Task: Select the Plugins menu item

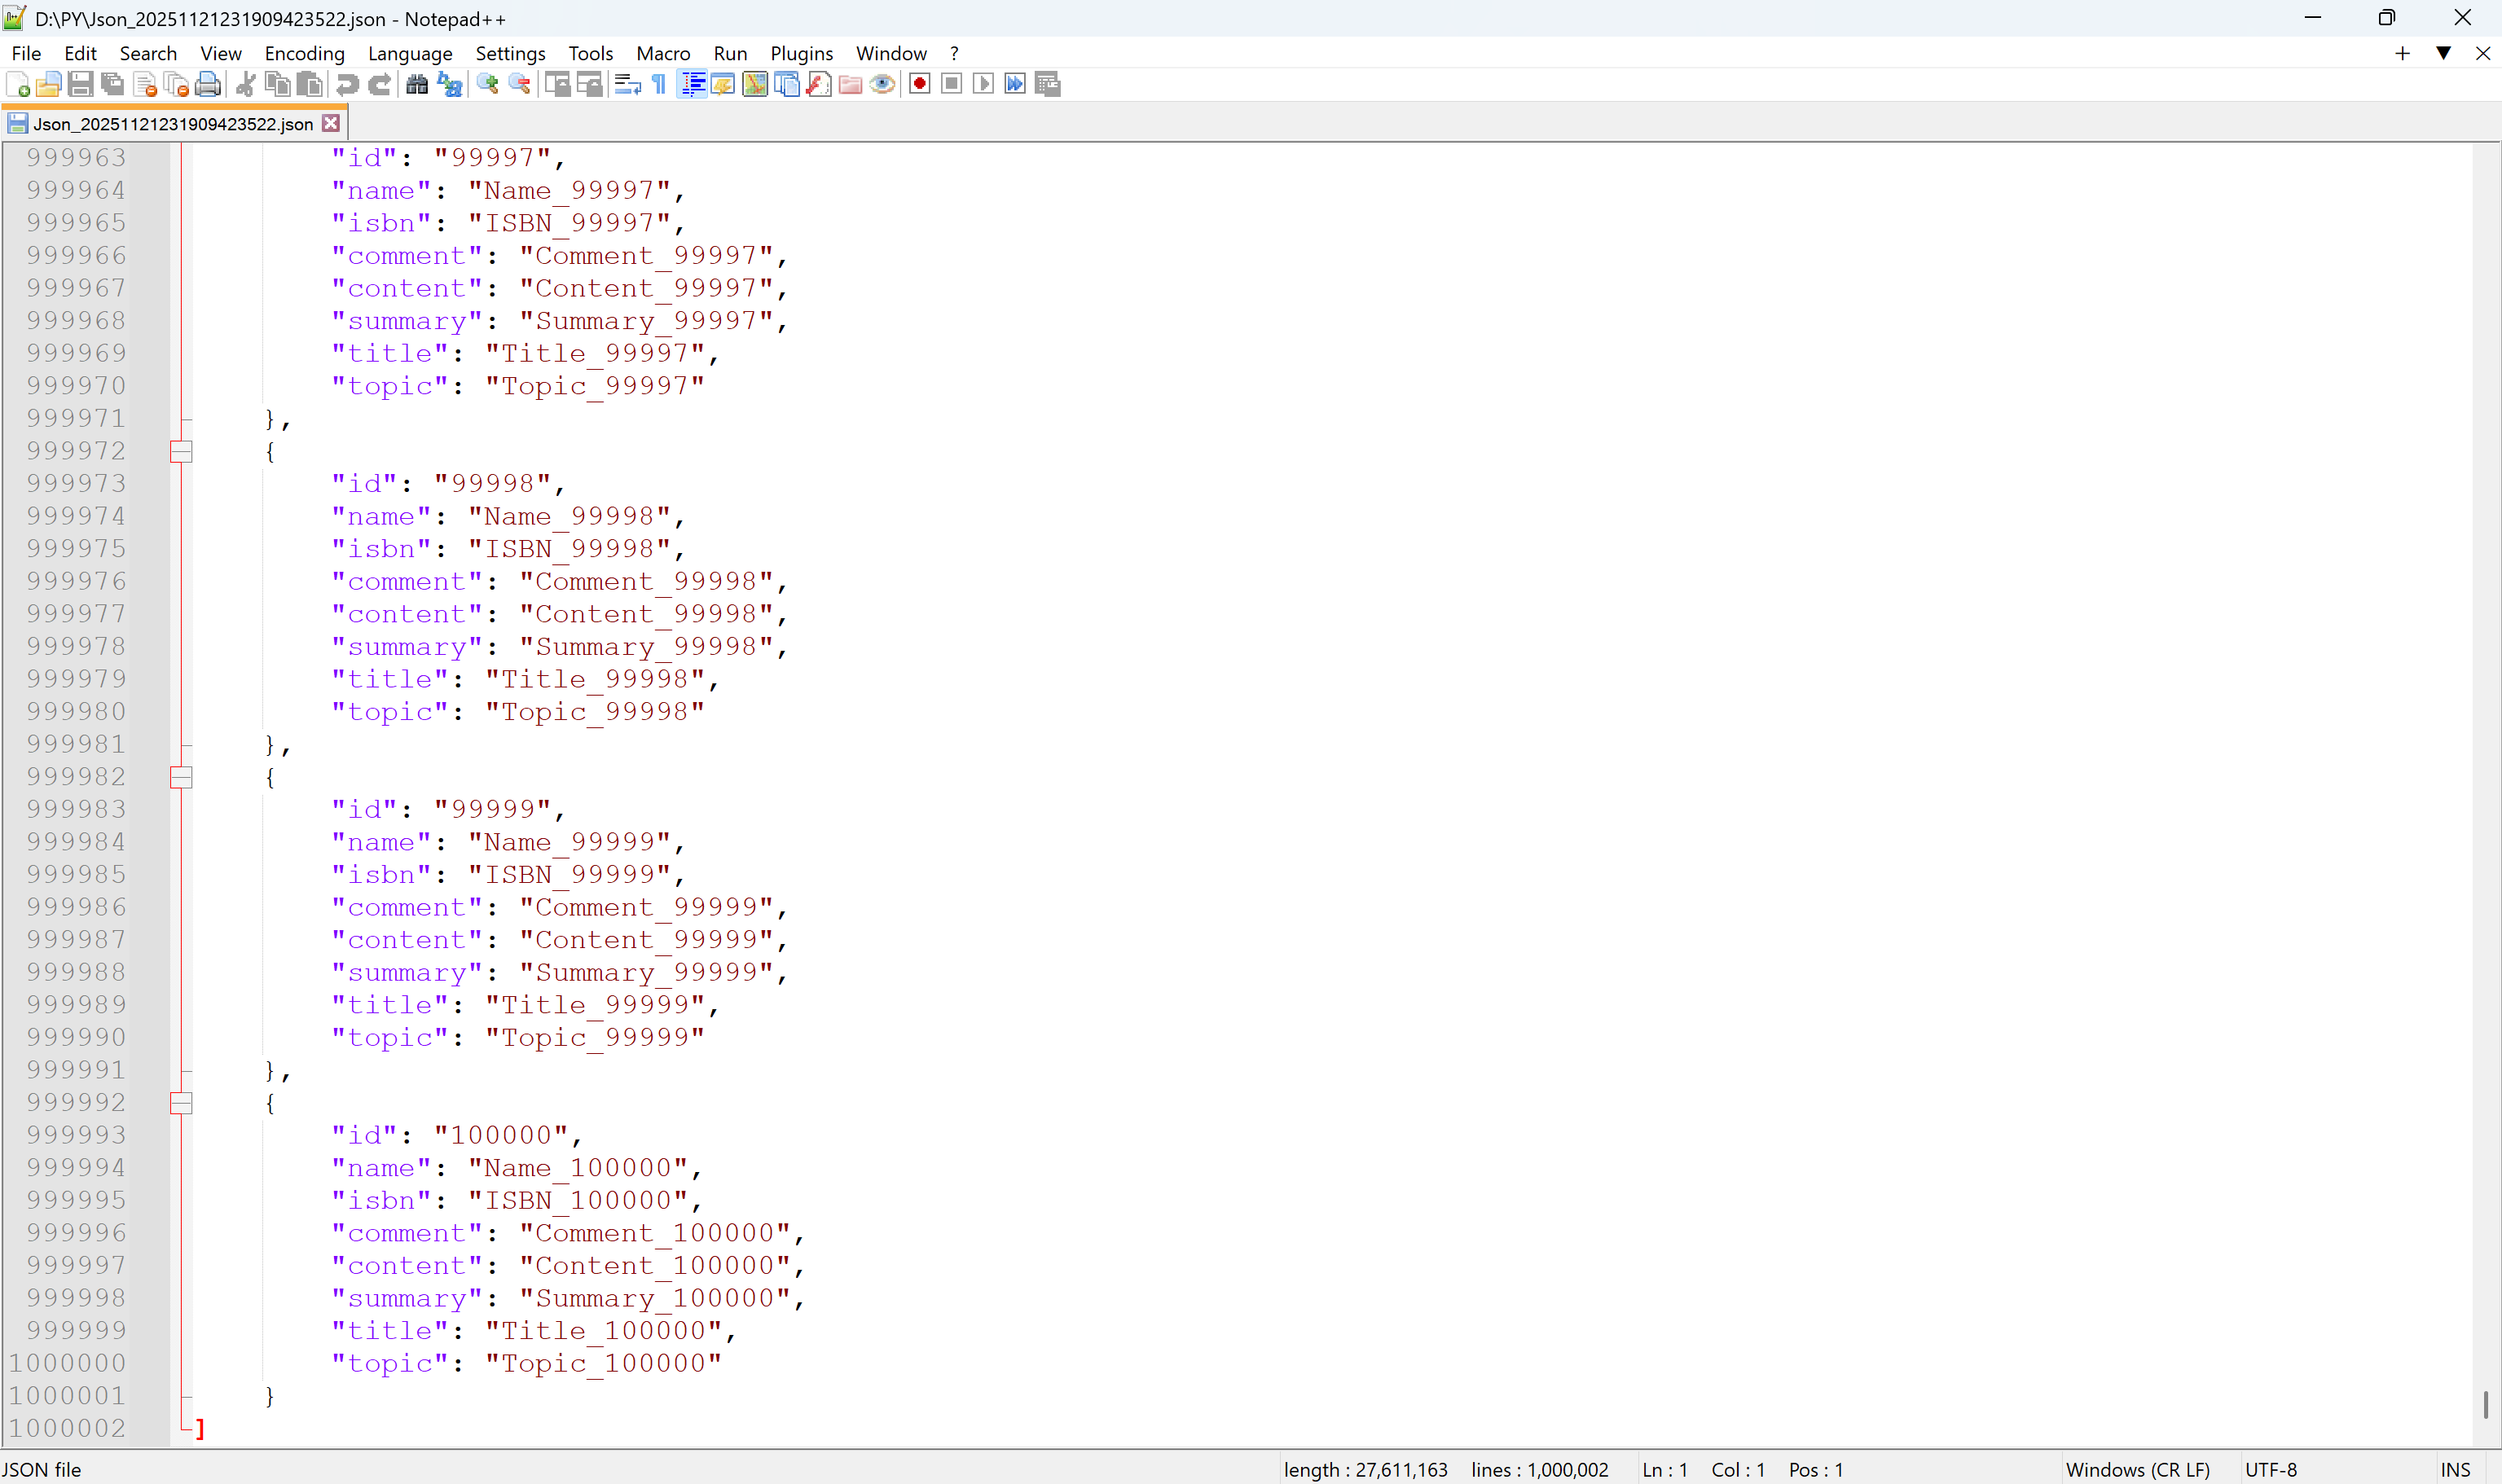Action: point(801,53)
